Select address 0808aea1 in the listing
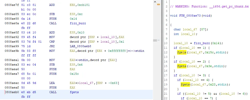The height and width of the screenshot is (100, 250). pyautogui.click(x=12, y=60)
